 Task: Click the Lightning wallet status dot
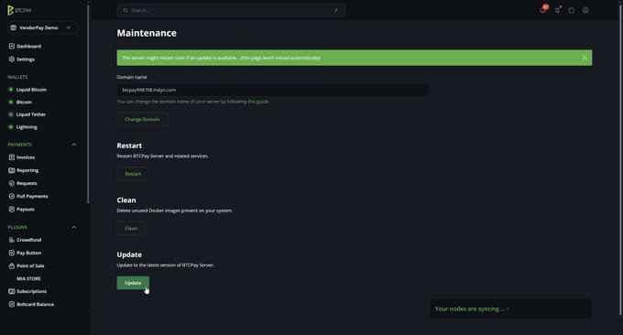point(11,127)
